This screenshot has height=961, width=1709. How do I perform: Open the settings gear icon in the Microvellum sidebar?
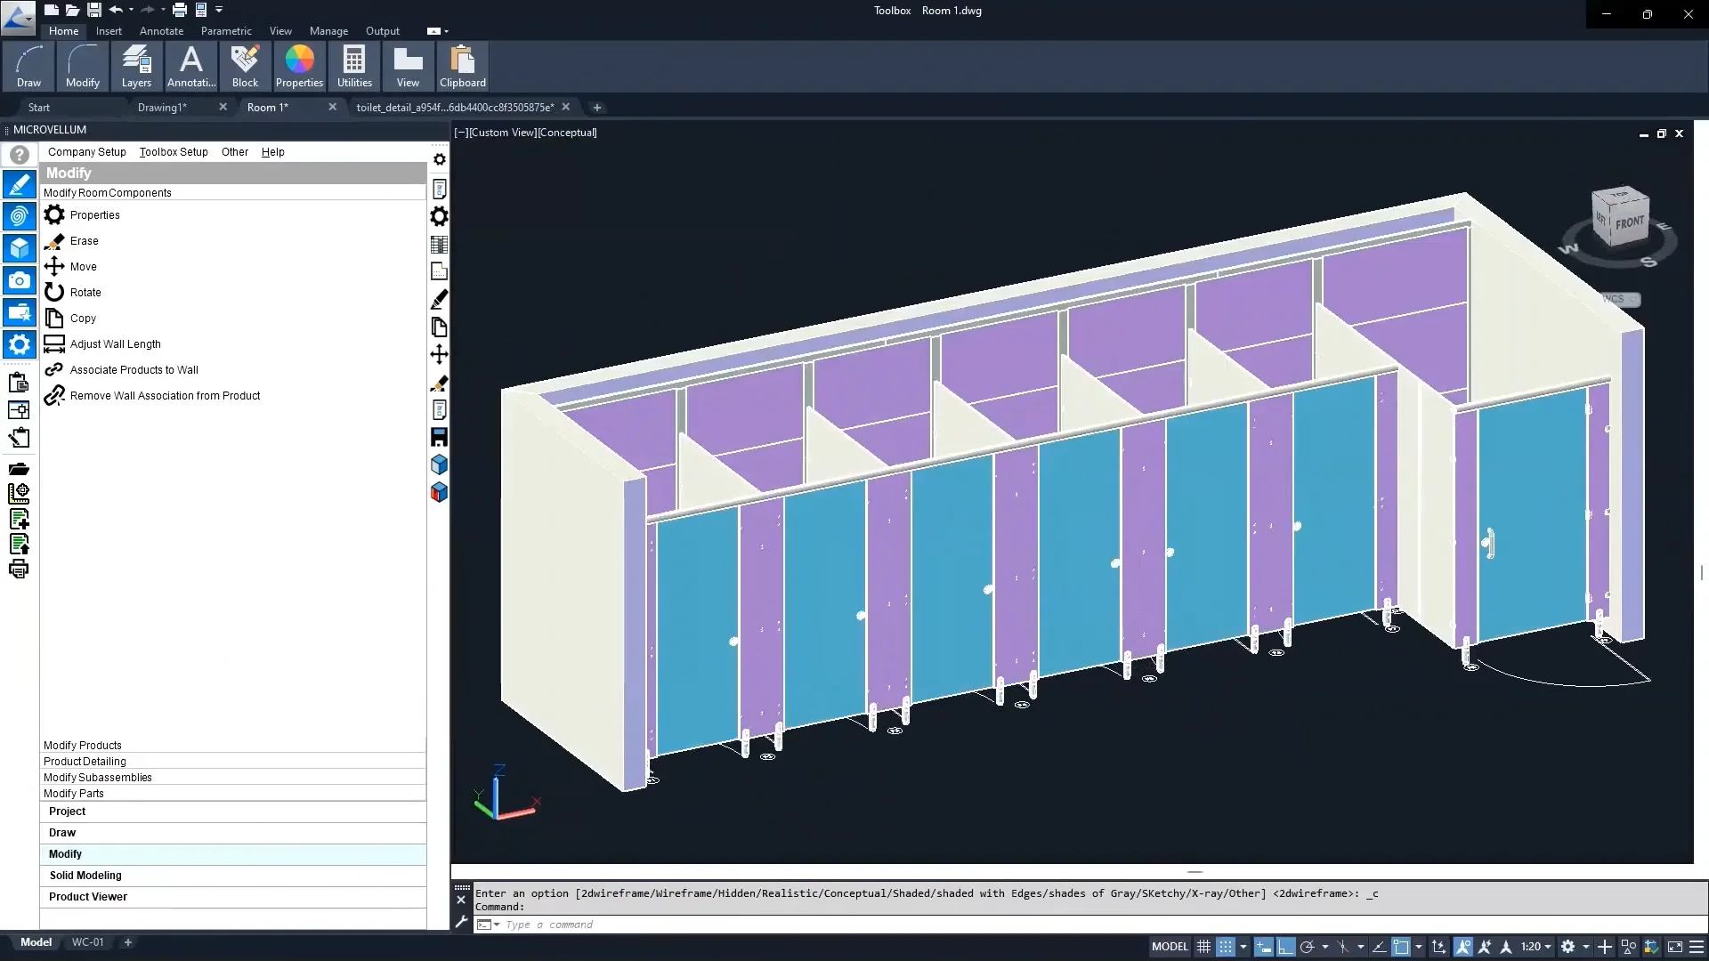20,344
